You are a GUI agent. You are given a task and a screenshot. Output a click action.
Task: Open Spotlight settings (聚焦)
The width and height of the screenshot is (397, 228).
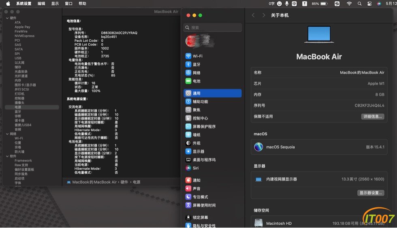[212, 110]
